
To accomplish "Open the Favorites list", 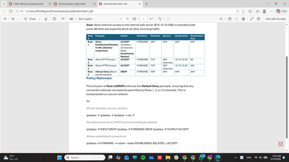I will point(257,11).
